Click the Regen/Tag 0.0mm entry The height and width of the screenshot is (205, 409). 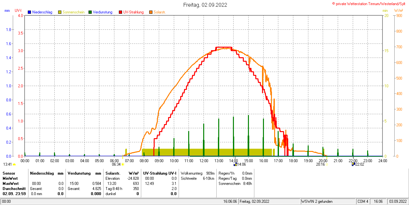coord(235,178)
